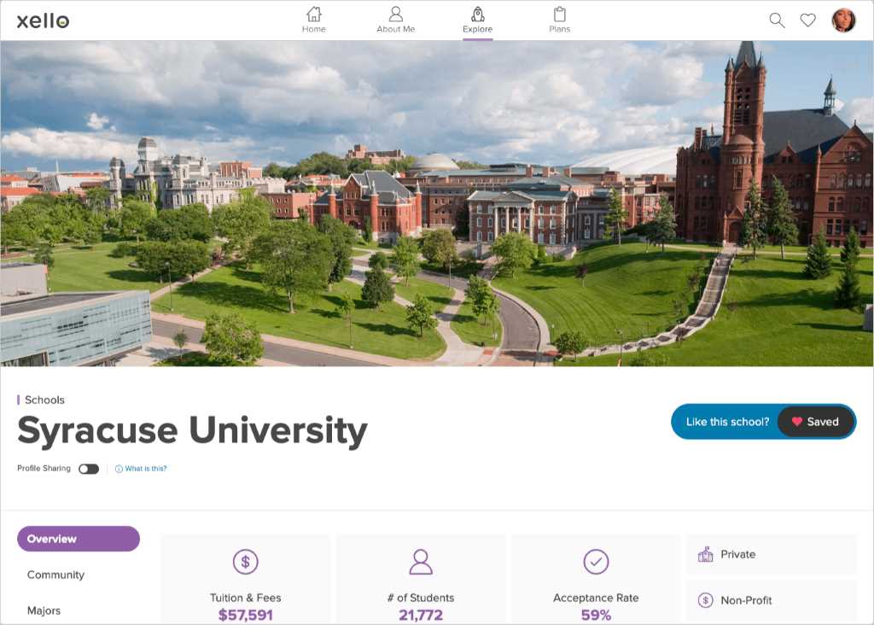Select the Overview tab

pyautogui.click(x=78, y=539)
